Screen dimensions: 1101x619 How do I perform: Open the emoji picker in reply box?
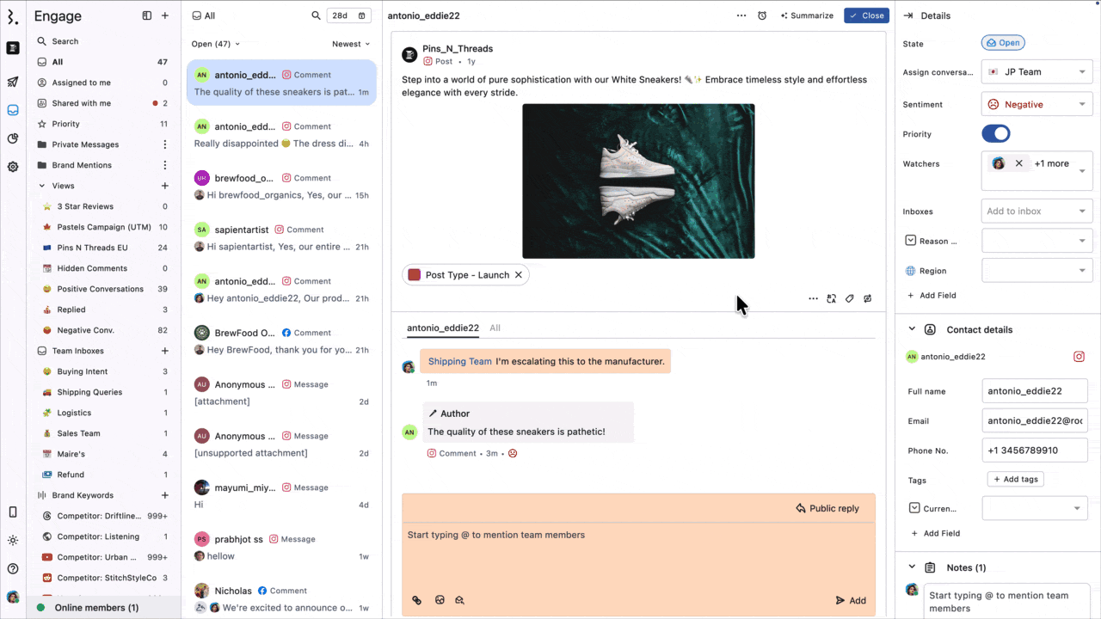[x=440, y=600]
